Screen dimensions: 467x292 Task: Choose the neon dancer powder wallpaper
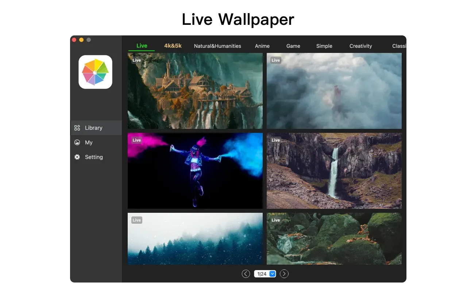pyautogui.click(x=195, y=171)
